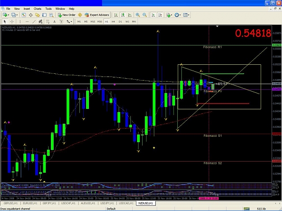Open the MetaEditor yellow diamond icon
The image size is (282, 211).
(80, 15)
